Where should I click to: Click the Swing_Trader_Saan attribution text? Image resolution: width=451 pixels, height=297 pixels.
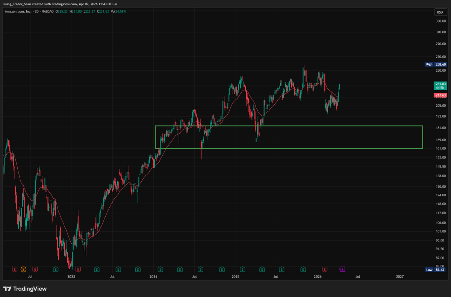18,3
